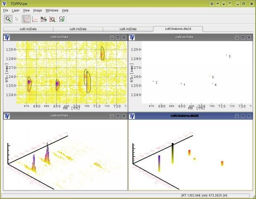Screen dimensions: 256x199
Task: Click TV icon of 3D peaks subwindow
Action: coord(7,116)
